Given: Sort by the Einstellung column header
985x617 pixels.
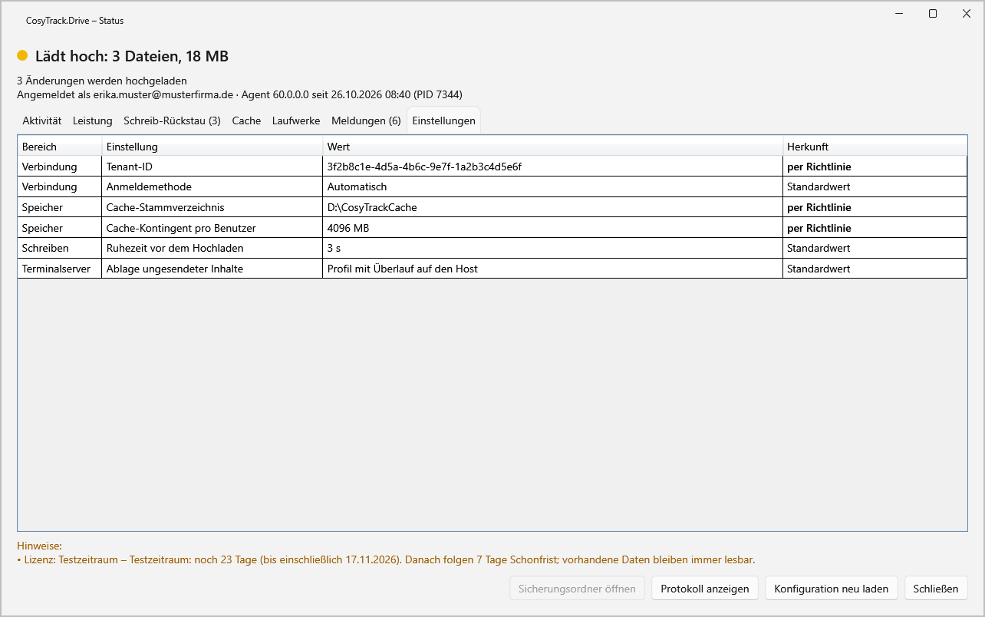Looking at the screenshot, I should pos(212,147).
